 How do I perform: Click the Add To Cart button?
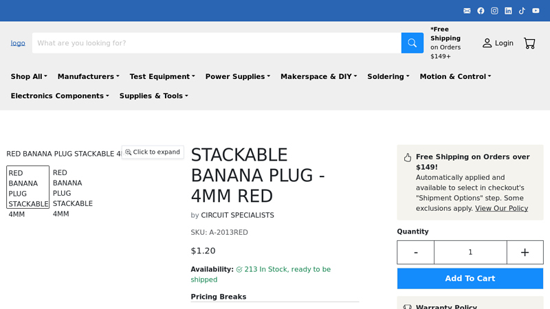tap(470, 279)
